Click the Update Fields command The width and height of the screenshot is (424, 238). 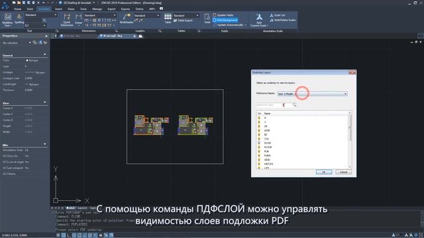pyautogui.click(x=223, y=15)
